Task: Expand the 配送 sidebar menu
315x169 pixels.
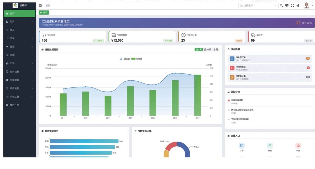Action: click(20, 47)
